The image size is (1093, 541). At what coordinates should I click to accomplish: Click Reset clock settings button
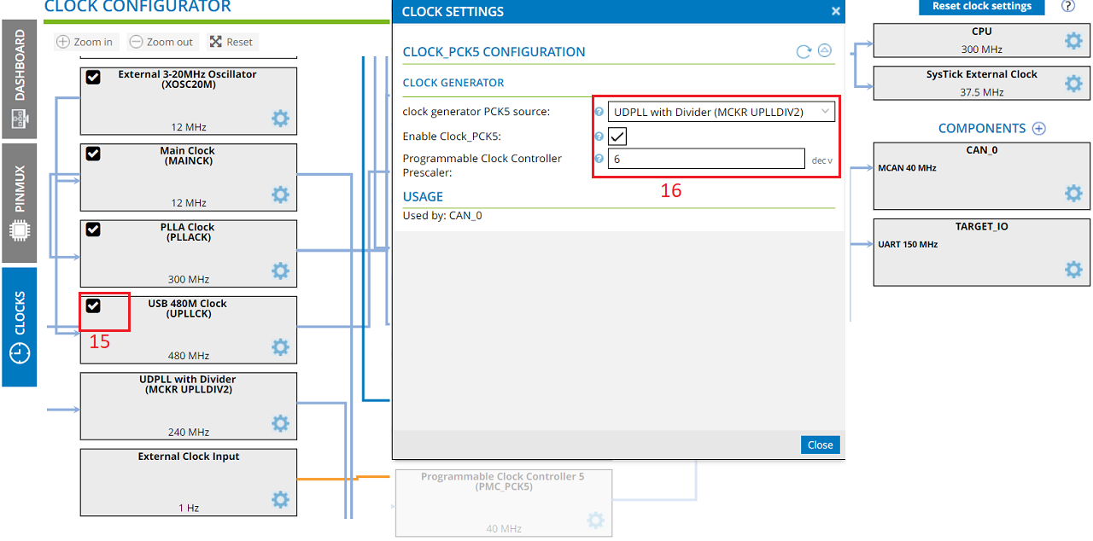click(x=981, y=6)
